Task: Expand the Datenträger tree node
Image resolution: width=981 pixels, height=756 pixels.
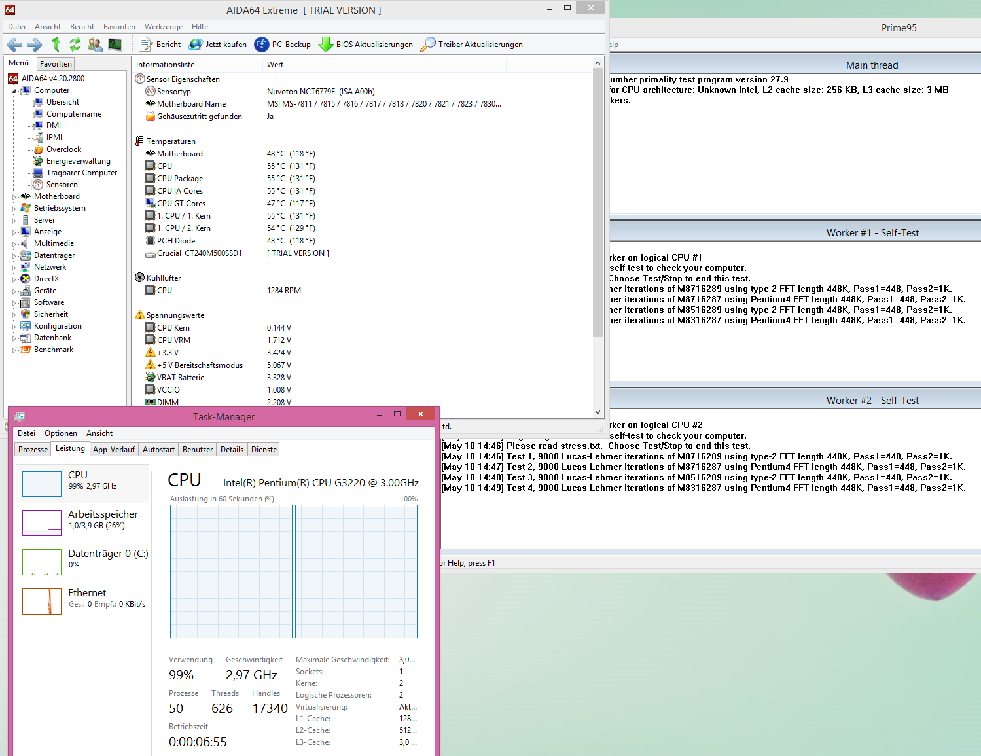Action: 14,255
